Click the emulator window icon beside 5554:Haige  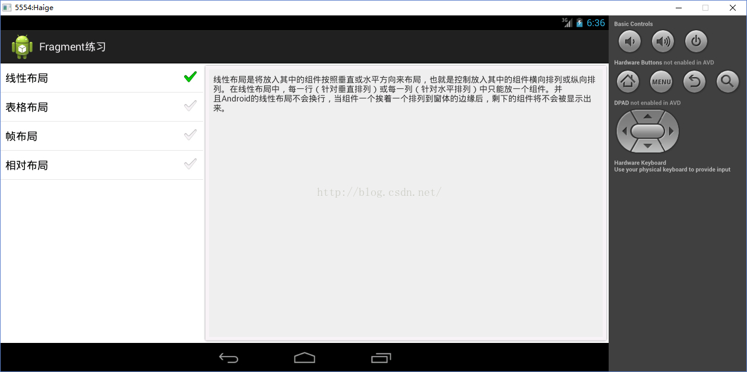pos(7,8)
